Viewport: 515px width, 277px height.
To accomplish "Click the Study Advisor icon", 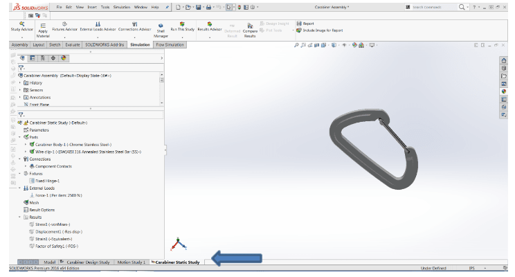I will click(x=21, y=24).
